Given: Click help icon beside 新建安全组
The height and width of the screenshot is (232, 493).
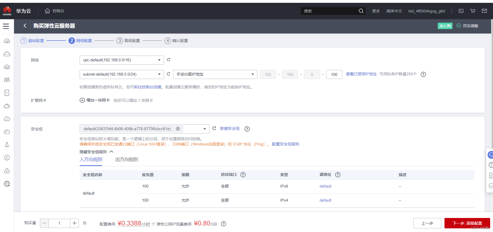Looking at the screenshot, I should (x=247, y=129).
